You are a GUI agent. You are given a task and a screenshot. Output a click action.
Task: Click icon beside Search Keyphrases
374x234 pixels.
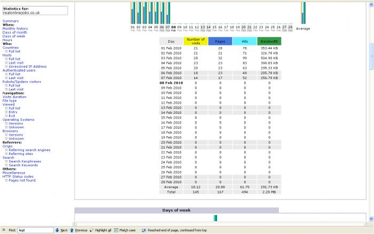click(x=6, y=161)
